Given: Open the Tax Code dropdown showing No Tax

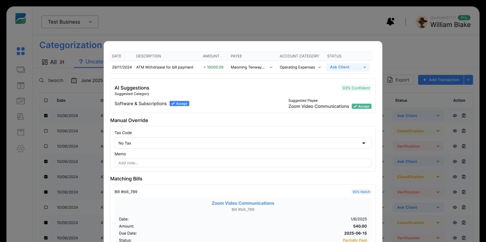Looking at the screenshot, I should pos(243,143).
